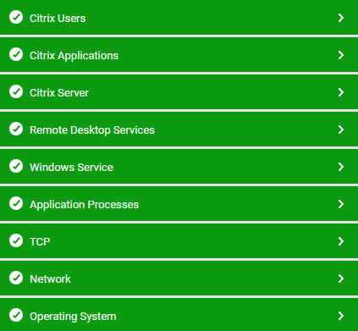Expand the Citrix Users layer chevron
Viewport: 358px width, 331px height.
(x=341, y=18)
